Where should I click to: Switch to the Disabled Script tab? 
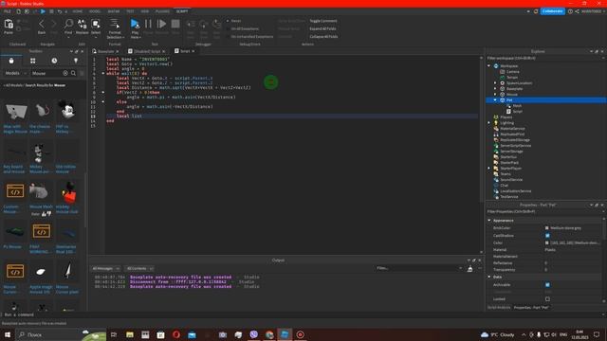click(x=147, y=51)
